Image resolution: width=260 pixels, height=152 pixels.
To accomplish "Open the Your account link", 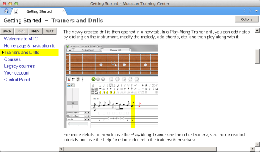I will point(17,73).
